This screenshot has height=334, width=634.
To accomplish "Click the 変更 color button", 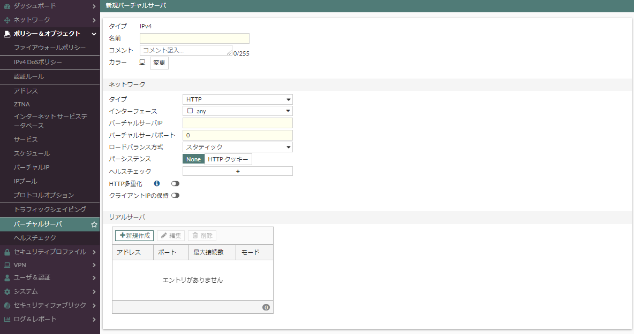I will point(160,63).
